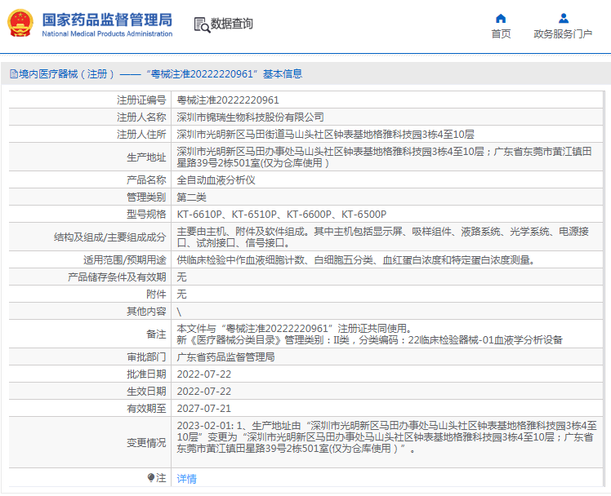Click the 变更情况 label
Image resolution: width=611 pixels, height=496 pixels.
tap(146, 443)
